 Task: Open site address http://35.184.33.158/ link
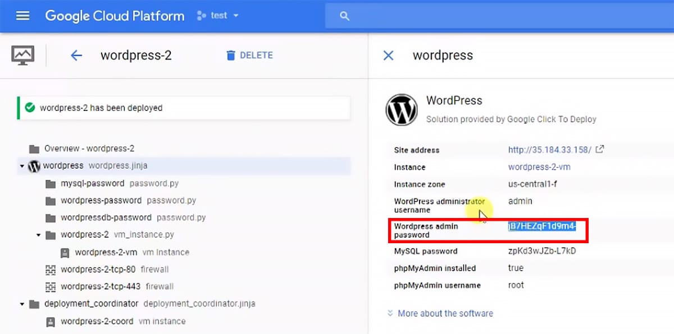(549, 150)
